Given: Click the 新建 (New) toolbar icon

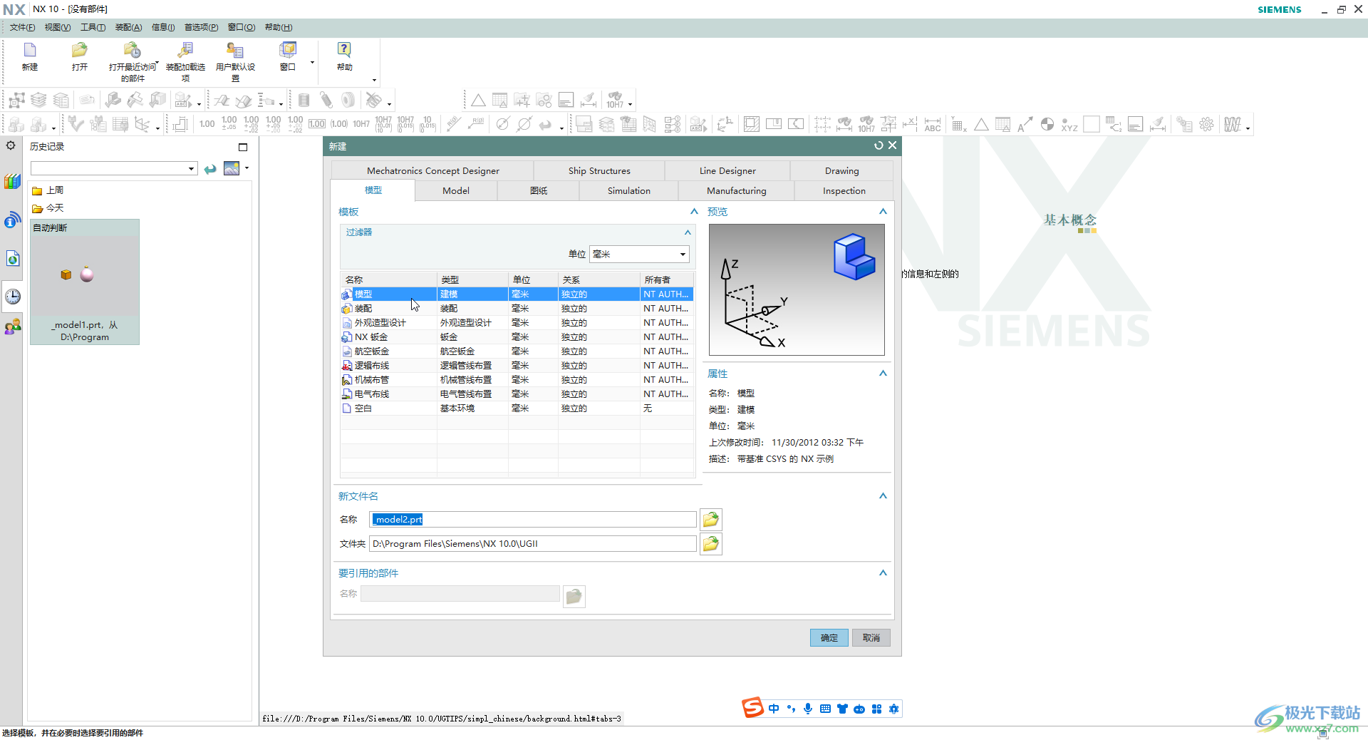Looking at the screenshot, I should tap(30, 50).
